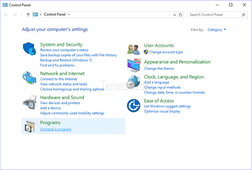The image size is (252, 170).
Task: Click the Control Panel title bar icon
Action: click(x=5, y=5)
